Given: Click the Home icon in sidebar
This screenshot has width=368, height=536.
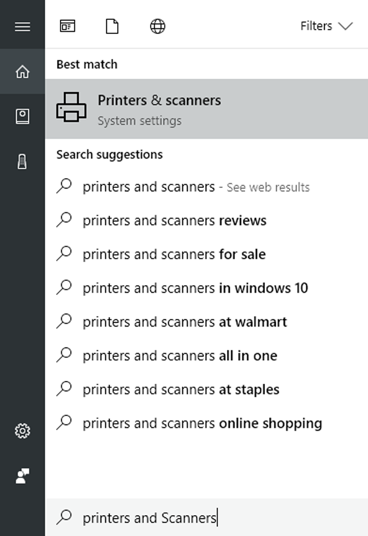Looking at the screenshot, I should click(x=22, y=72).
